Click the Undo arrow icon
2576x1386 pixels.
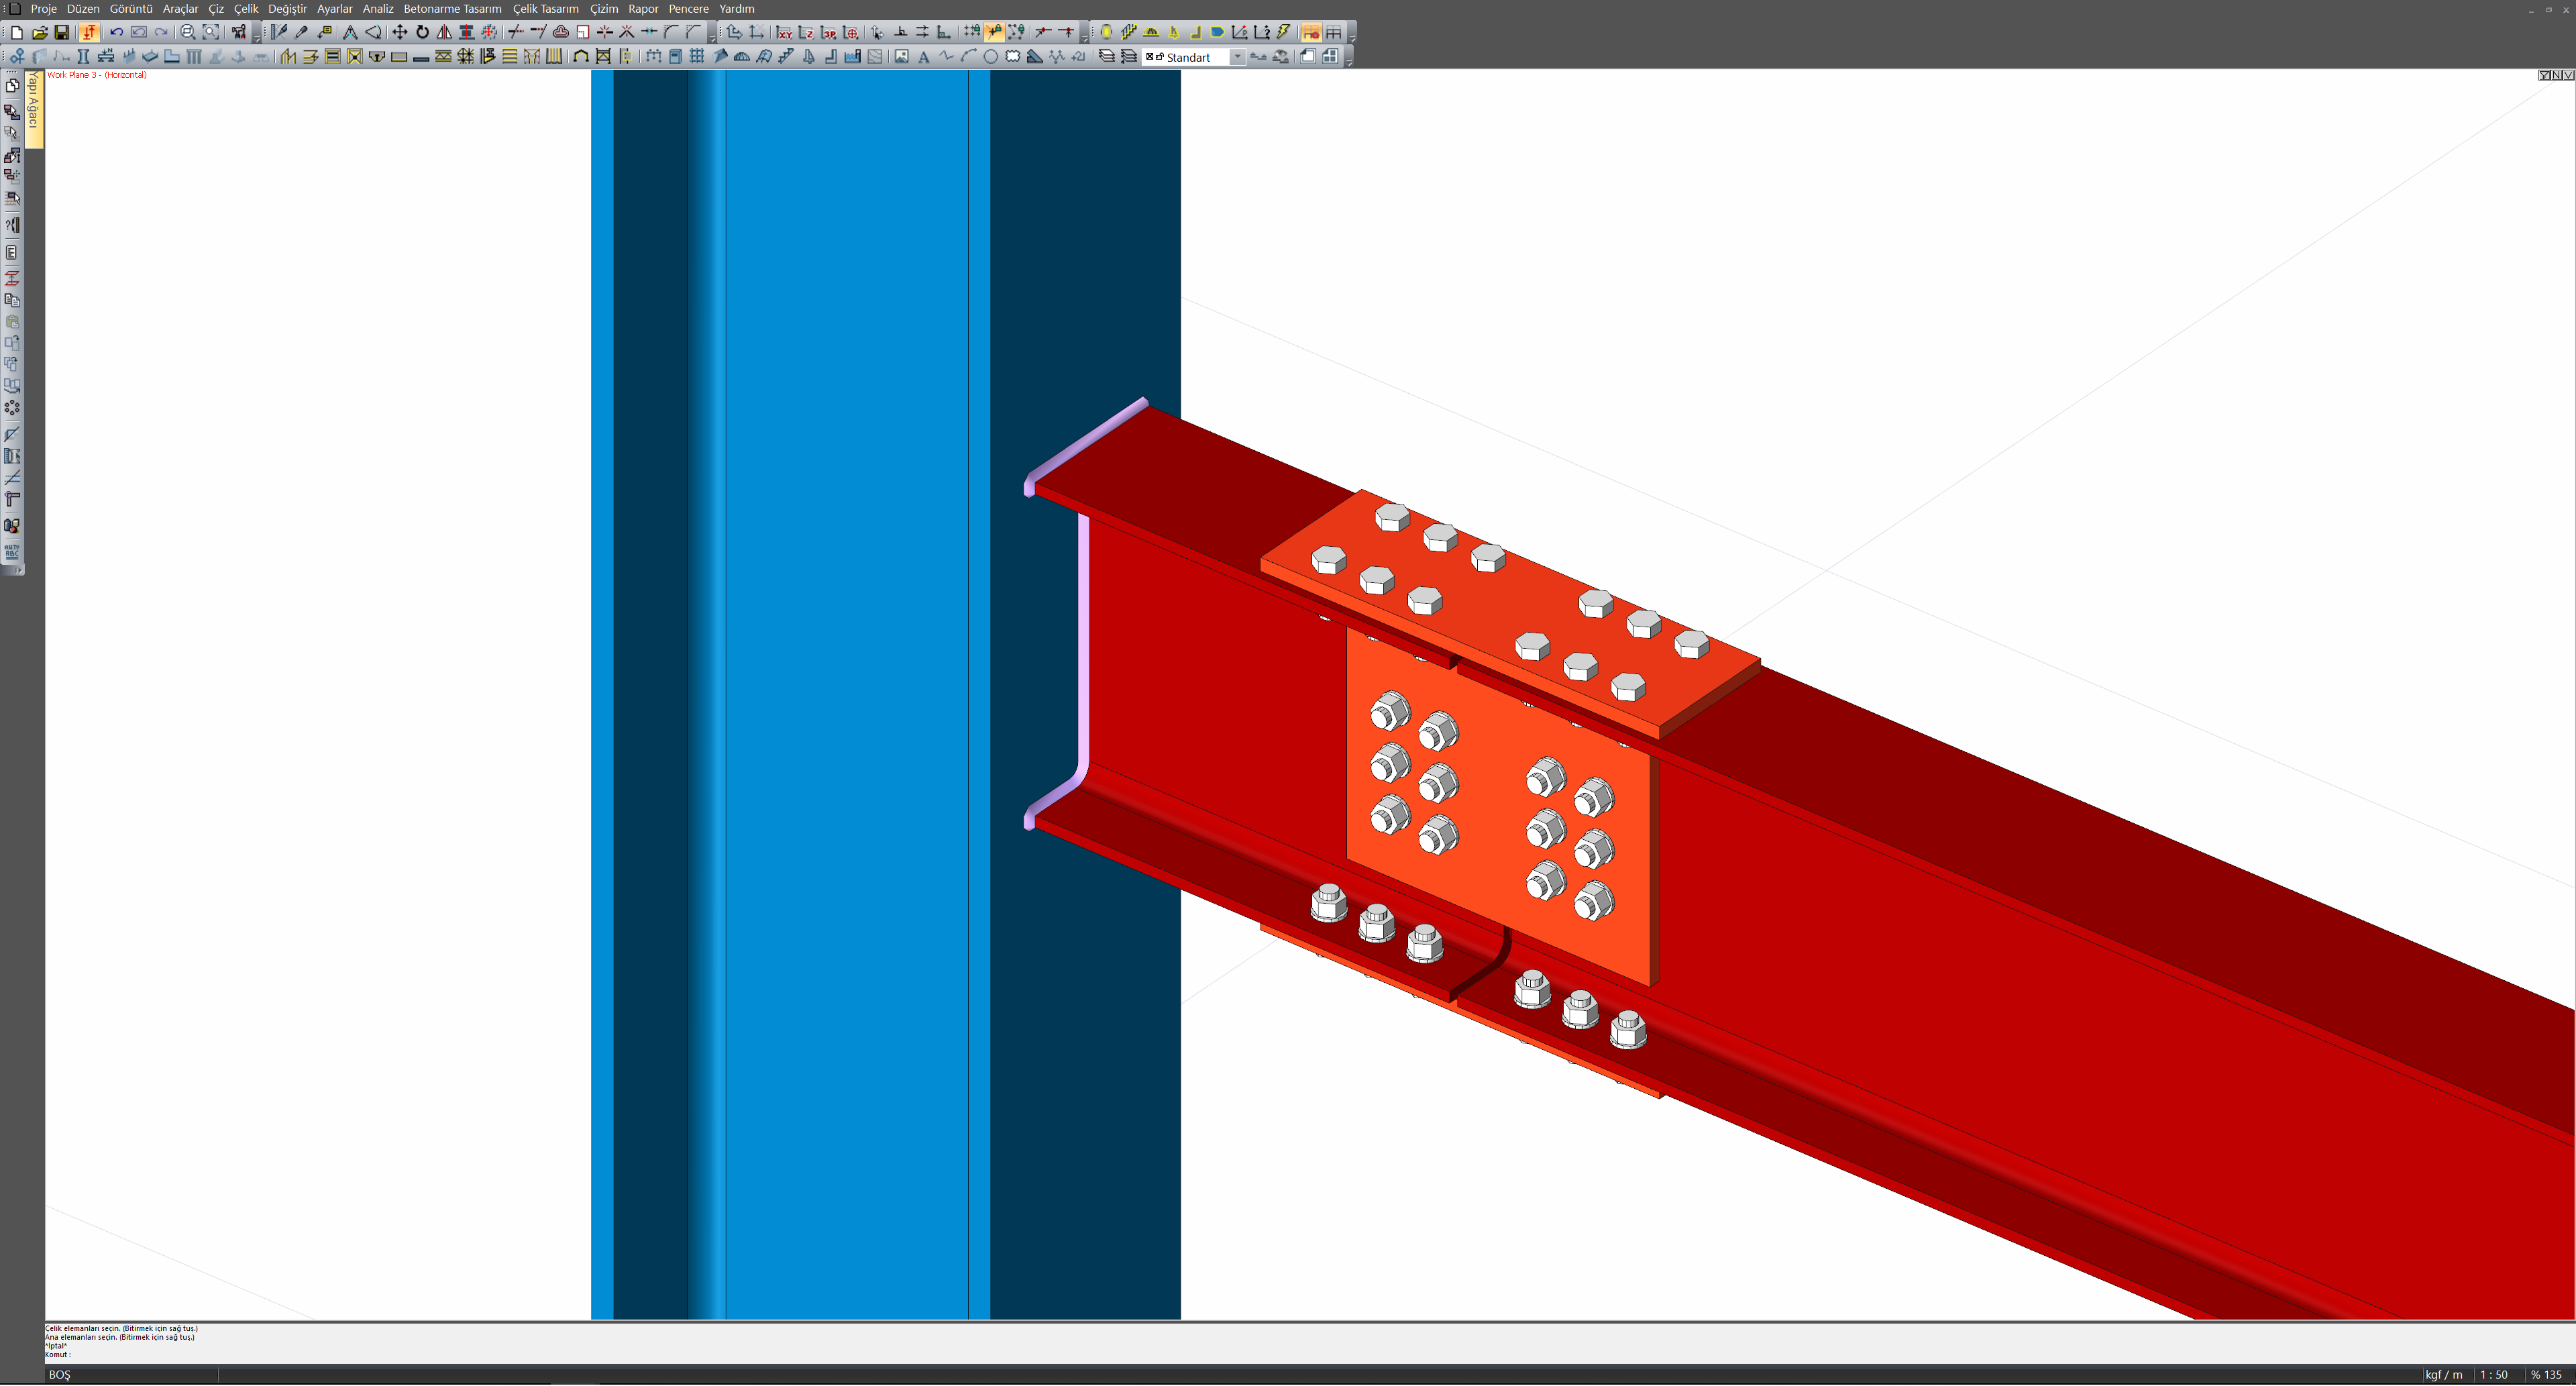116,32
